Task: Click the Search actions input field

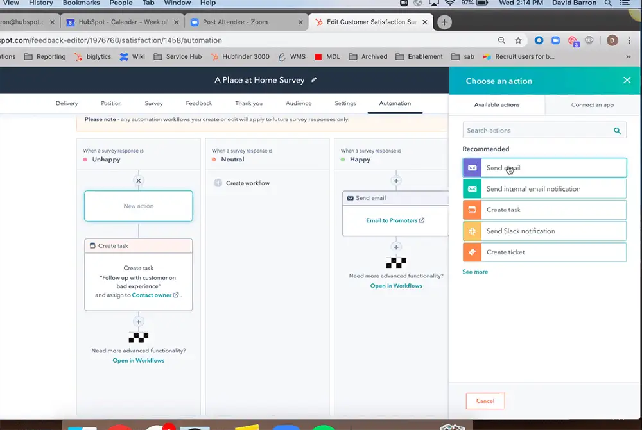Action: (x=536, y=131)
